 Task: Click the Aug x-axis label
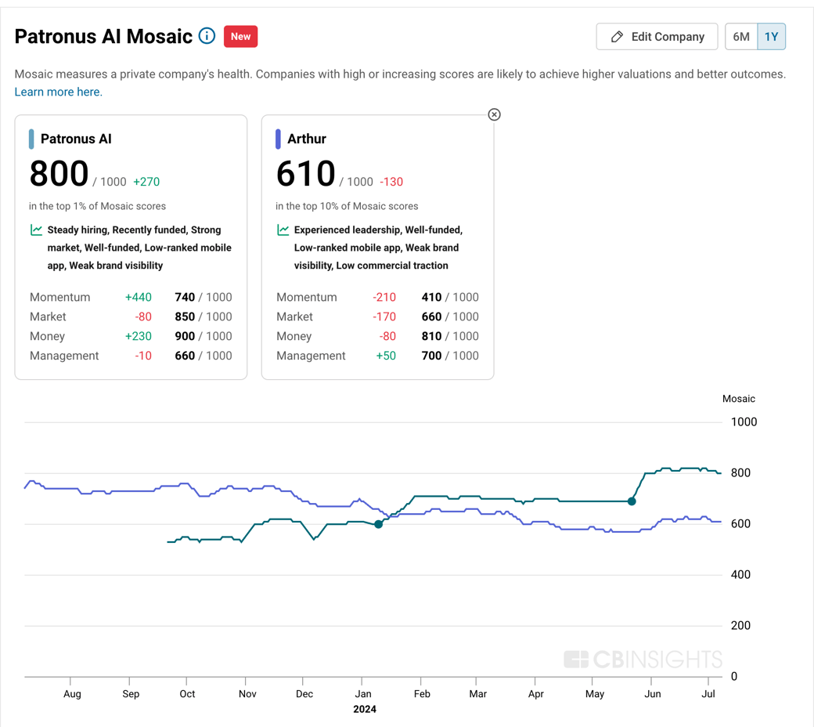pyautogui.click(x=72, y=694)
